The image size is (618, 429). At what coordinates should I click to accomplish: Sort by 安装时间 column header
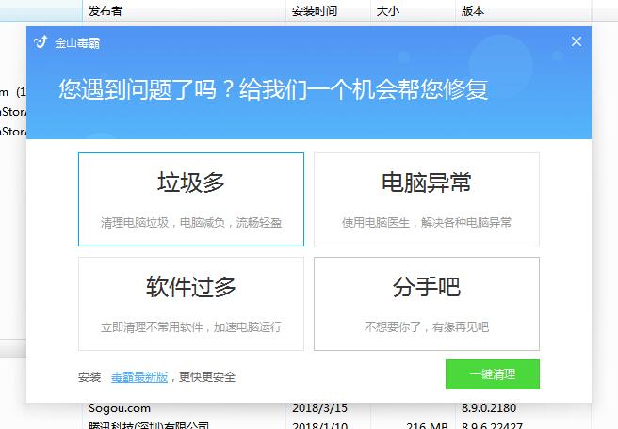[x=328, y=11]
